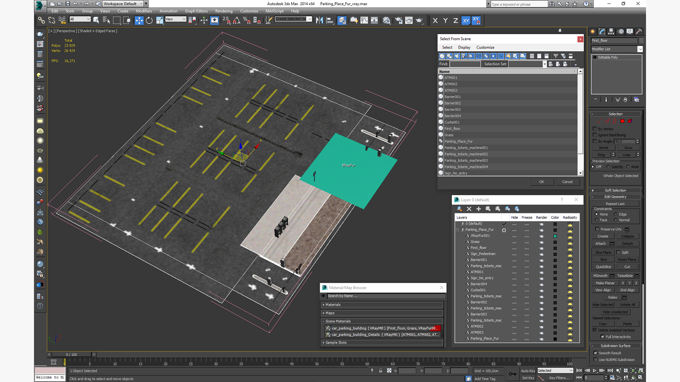Uncheck Delete Isolated Vertices
Screen dimensions: 680x382
point(595,330)
